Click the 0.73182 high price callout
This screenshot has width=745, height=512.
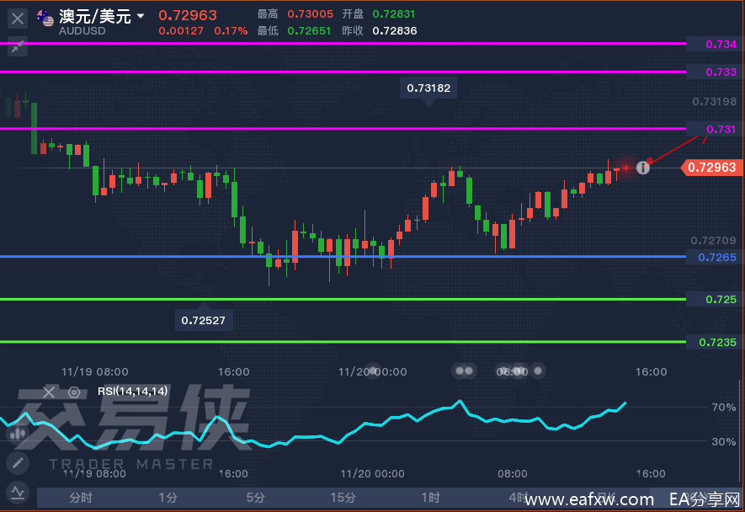428,88
